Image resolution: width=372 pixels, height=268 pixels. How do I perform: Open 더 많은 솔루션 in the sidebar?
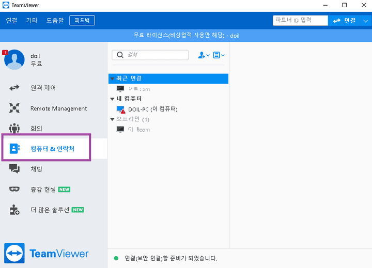50,210
